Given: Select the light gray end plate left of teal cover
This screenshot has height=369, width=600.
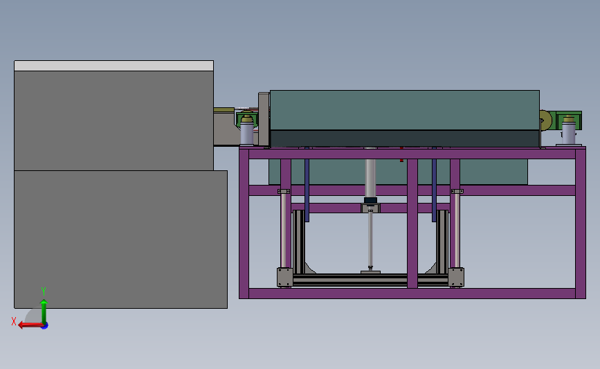Looking at the screenshot, I should 264,119.
